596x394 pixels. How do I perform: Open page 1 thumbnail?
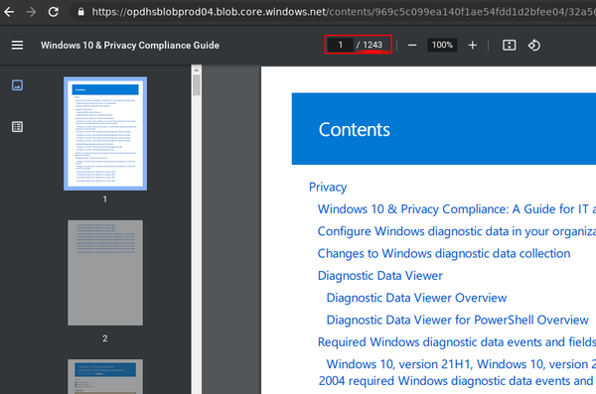(105, 133)
